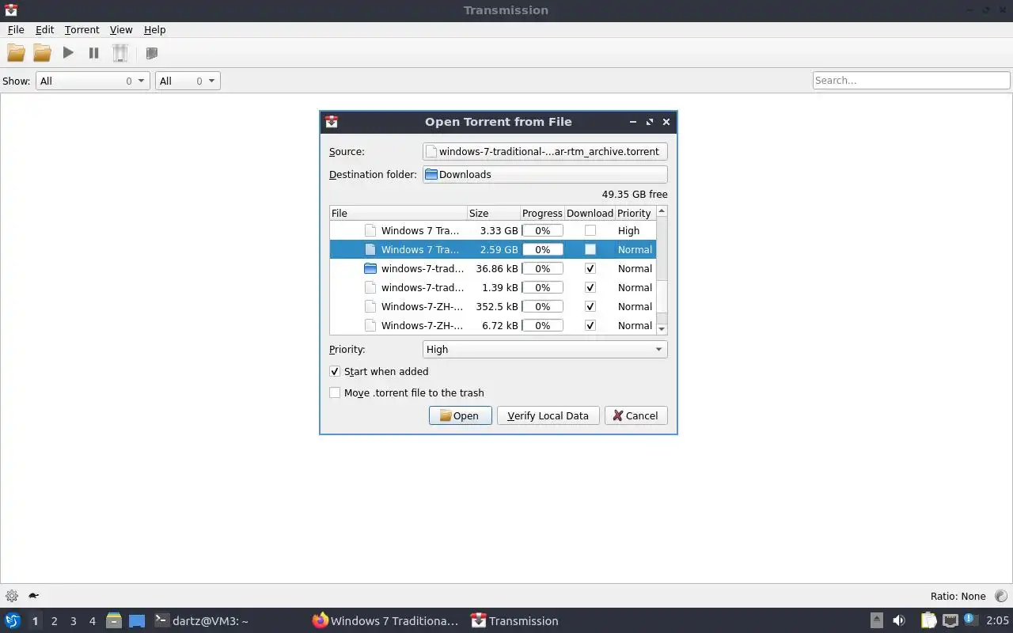
Task: Click the show desktop icon in the taskbar
Action: click(137, 621)
